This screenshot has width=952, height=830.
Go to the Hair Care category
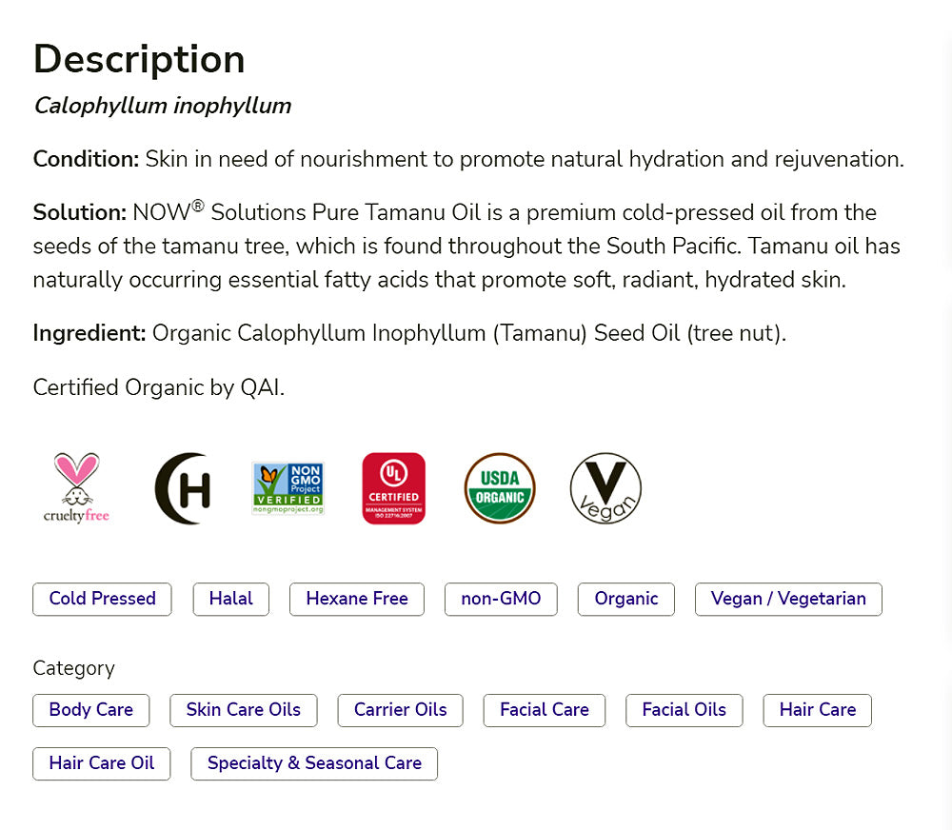pos(817,710)
